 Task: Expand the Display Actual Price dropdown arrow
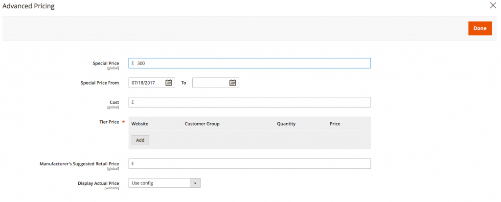coord(195,183)
